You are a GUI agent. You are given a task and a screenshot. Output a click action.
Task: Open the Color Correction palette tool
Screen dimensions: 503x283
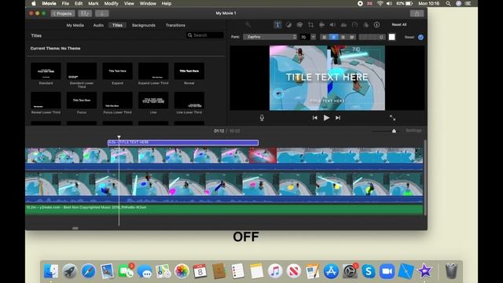(x=299, y=24)
